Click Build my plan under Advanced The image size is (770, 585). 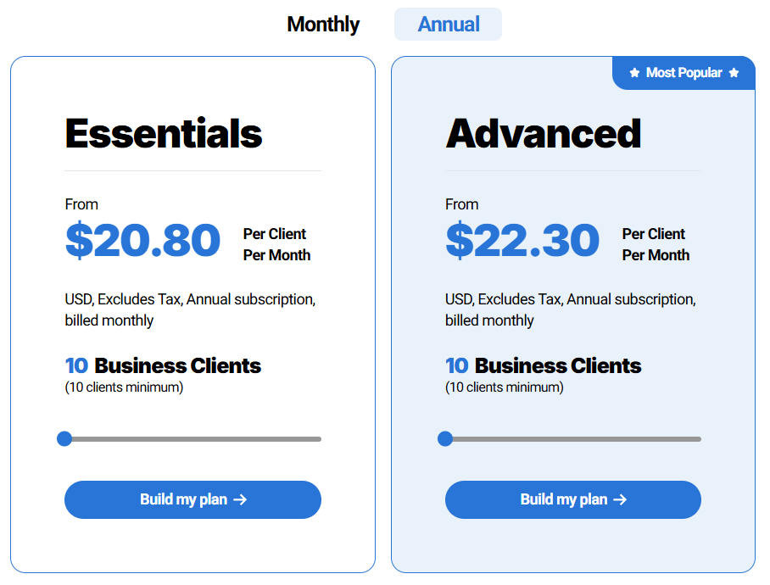tap(572, 499)
